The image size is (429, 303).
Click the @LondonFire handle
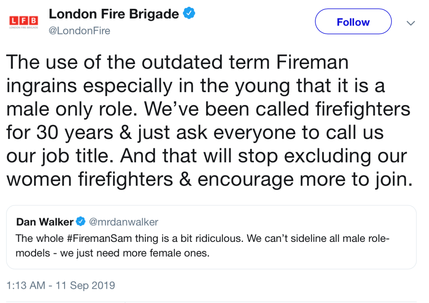pyautogui.click(x=79, y=31)
